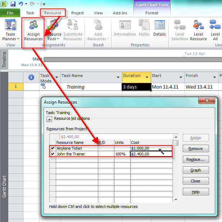The height and width of the screenshot is (222, 222).
Task: Open the File tab
Action: 10,13
